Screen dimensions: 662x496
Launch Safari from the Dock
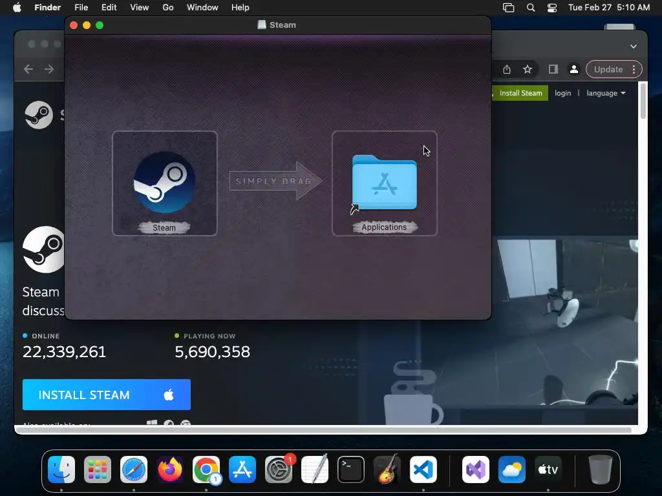[134, 469]
